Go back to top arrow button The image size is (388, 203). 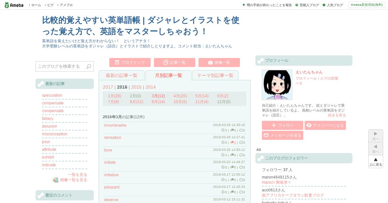pyautogui.click(x=376, y=162)
